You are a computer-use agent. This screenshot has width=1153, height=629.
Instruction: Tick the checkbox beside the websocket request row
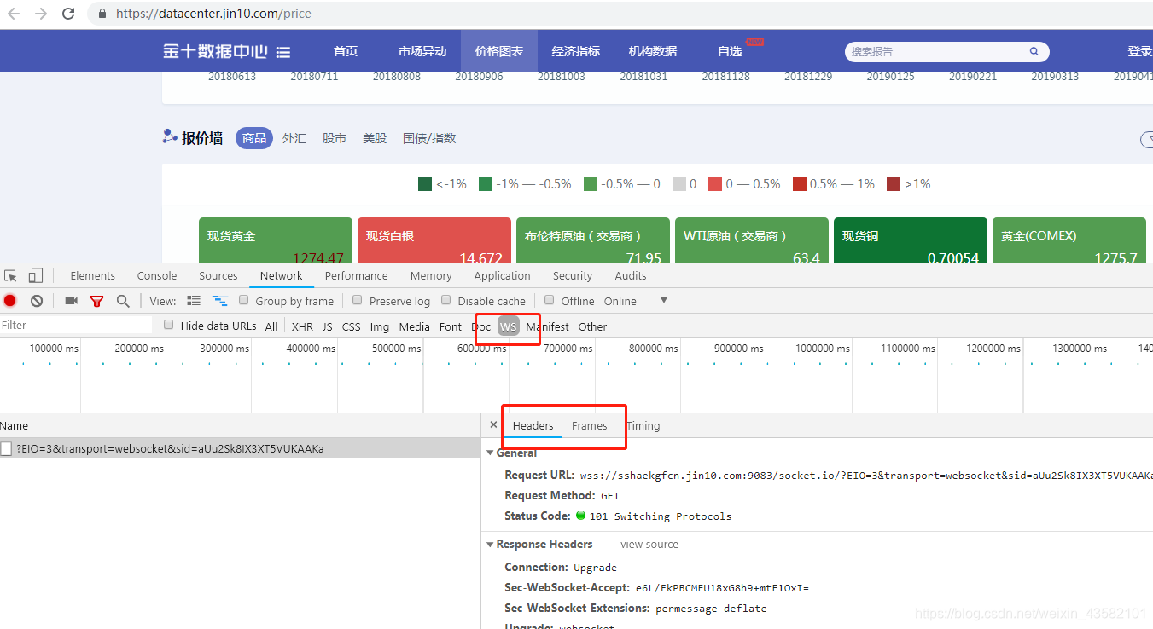pyautogui.click(x=7, y=449)
